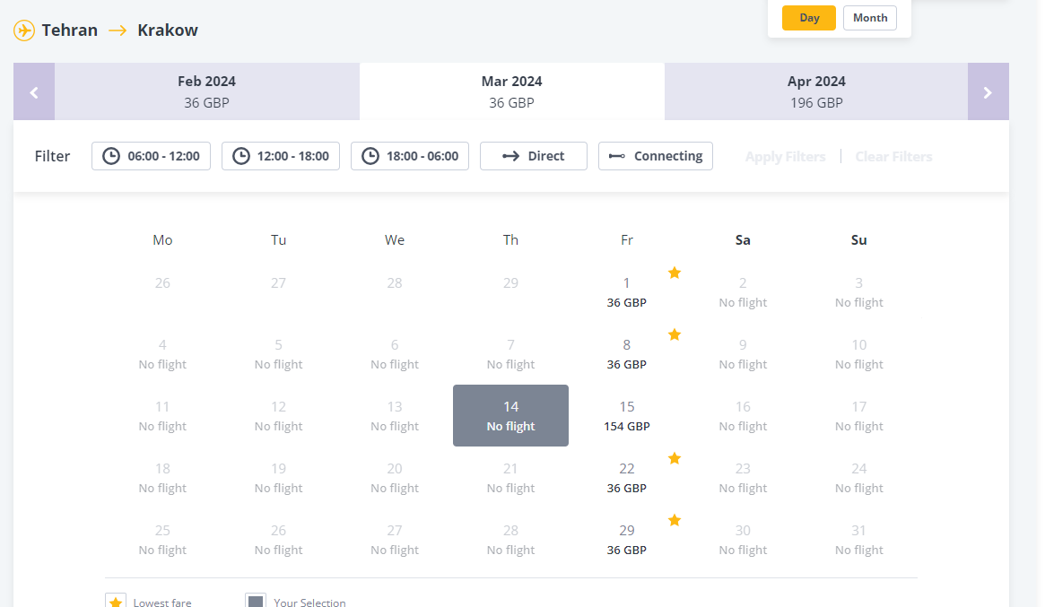Screen dimensions: 1045x607
Task: Click the Su weekday header
Action: [859, 240]
